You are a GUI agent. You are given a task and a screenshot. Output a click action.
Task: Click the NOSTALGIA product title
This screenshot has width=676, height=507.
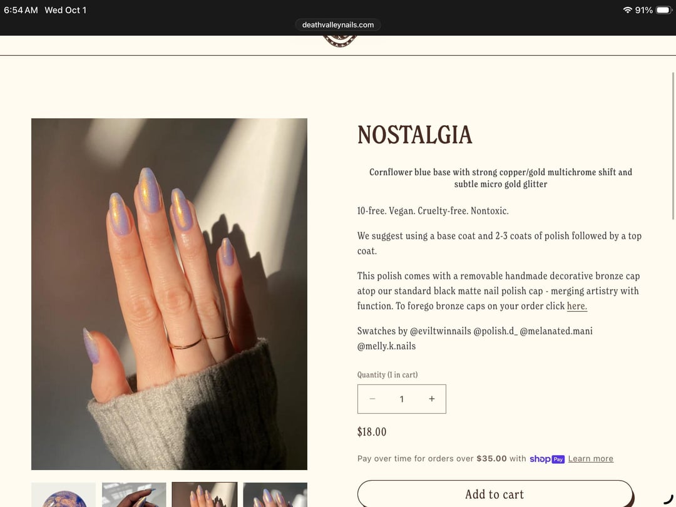pyautogui.click(x=415, y=135)
